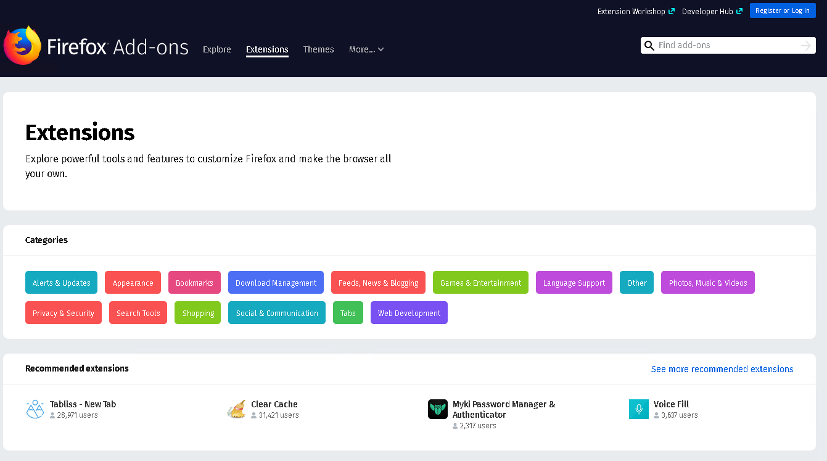Open the Alerts & Updates category

click(62, 283)
